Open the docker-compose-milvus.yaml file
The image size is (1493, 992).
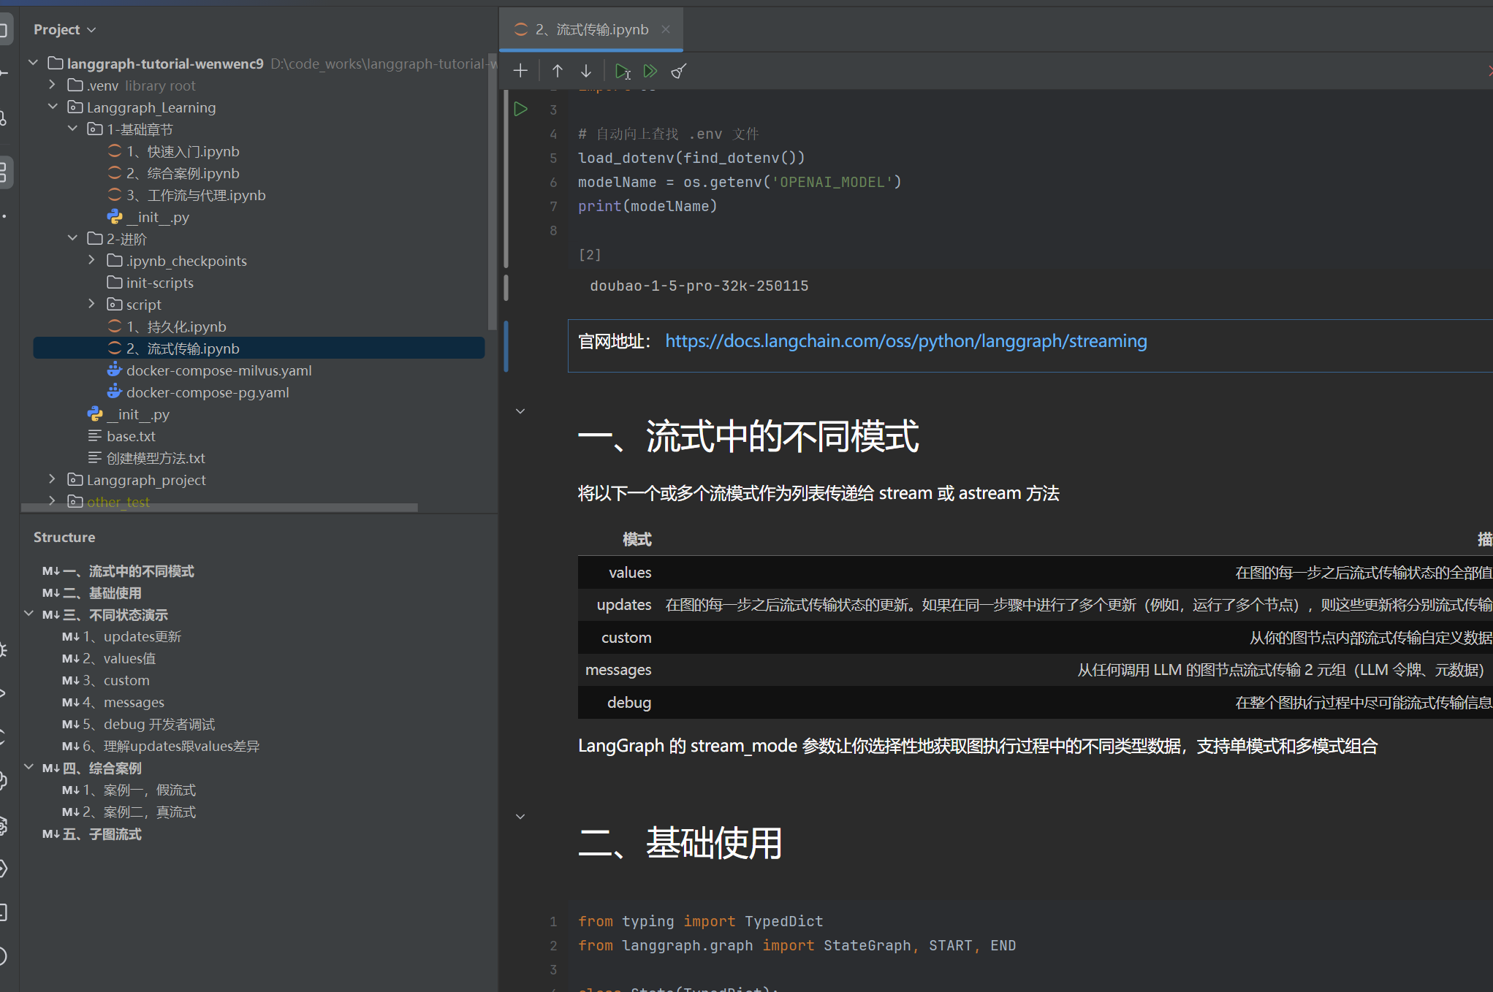pos(219,370)
